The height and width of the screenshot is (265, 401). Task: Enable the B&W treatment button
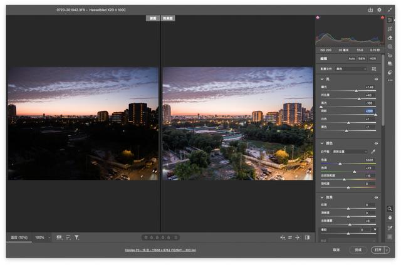(x=362, y=59)
